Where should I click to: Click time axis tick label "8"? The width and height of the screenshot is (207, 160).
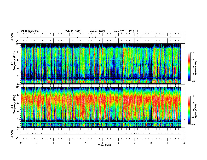(151, 143)
